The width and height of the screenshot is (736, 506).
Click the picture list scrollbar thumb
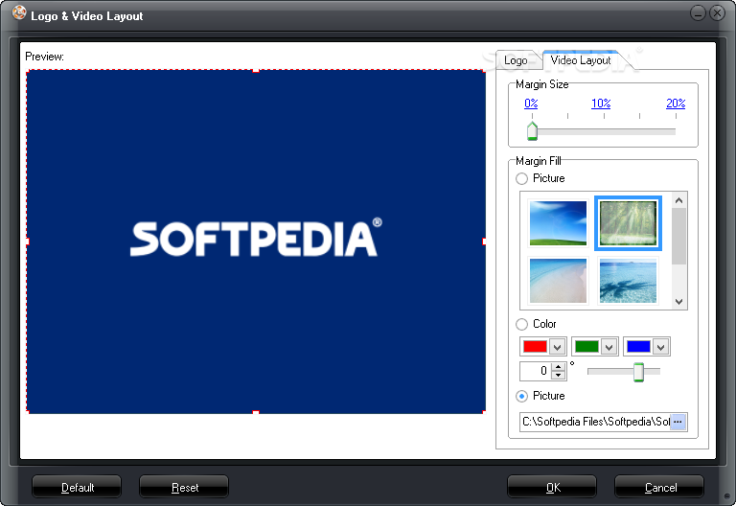(x=678, y=236)
